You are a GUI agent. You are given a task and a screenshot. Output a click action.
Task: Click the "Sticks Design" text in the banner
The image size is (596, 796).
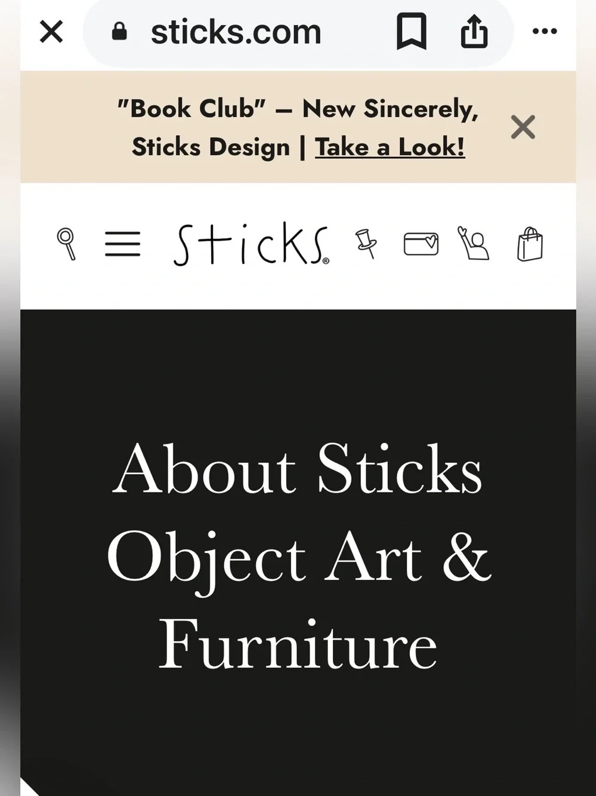point(211,147)
